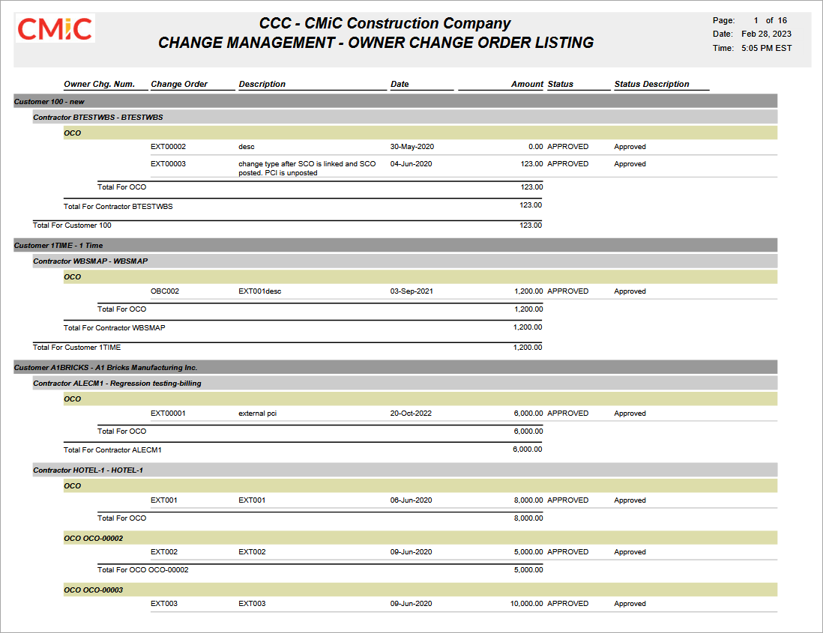Click change order OBC002
The image size is (823, 633).
click(165, 291)
